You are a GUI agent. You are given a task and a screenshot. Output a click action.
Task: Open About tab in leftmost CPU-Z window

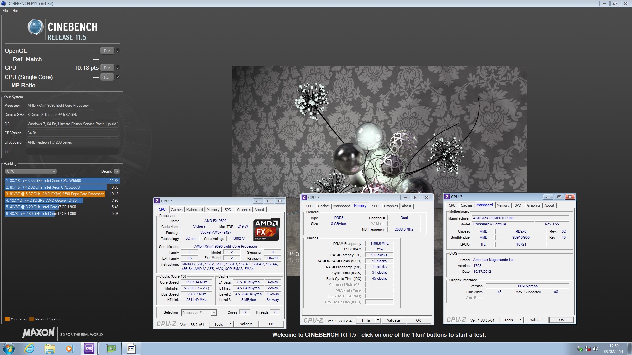click(259, 210)
